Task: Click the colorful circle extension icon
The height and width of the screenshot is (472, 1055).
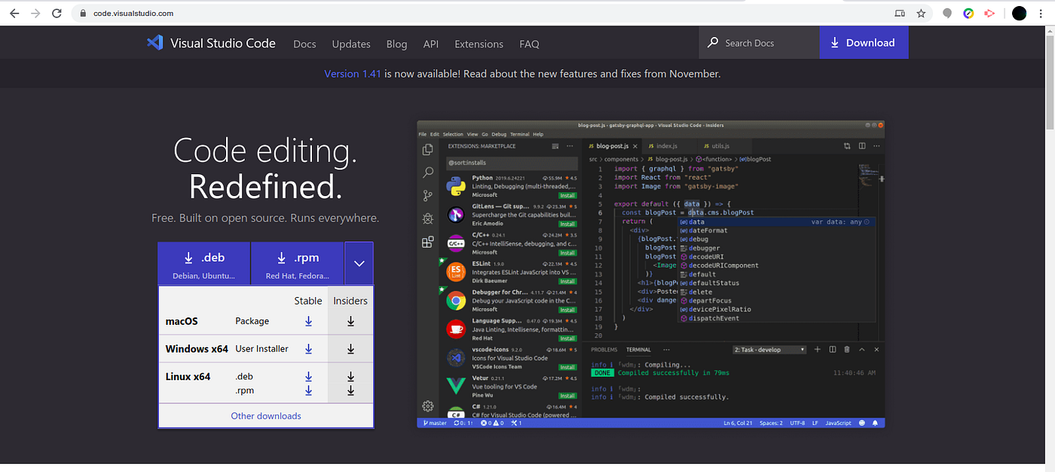Action: [968, 14]
